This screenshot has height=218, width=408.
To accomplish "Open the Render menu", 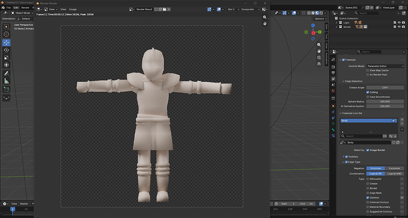I will click(25, 8).
